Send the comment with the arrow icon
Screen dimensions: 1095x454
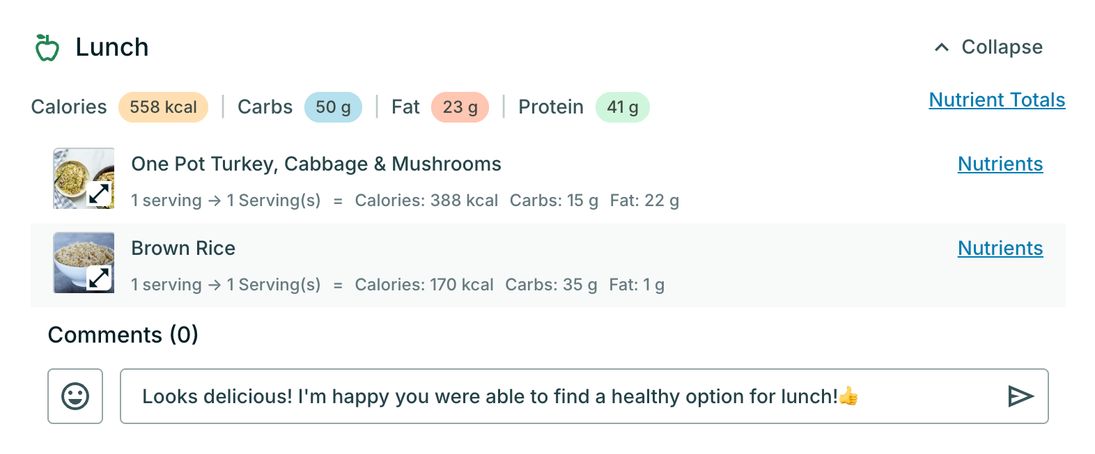click(x=1020, y=396)
